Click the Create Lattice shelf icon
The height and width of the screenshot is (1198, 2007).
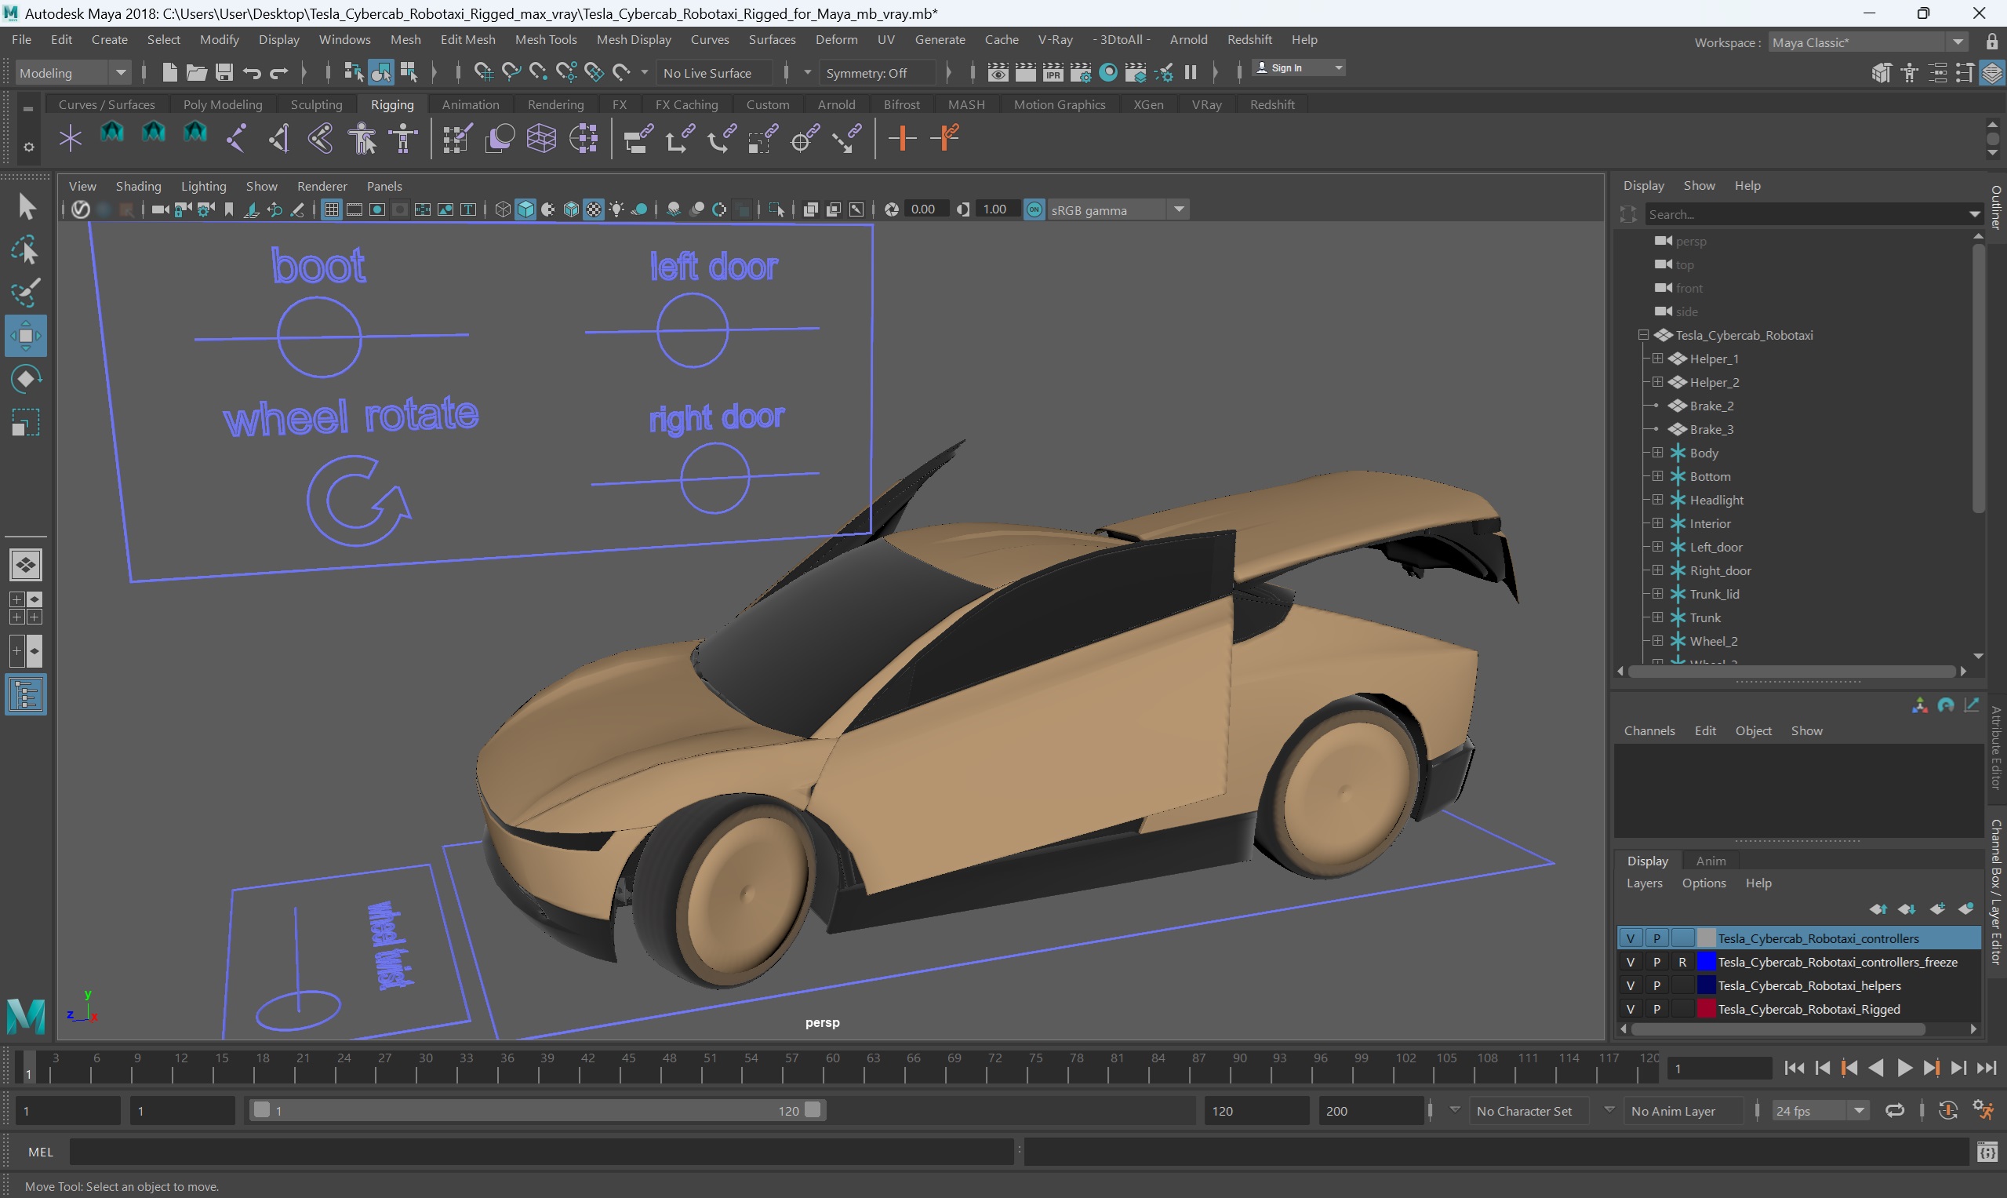tap(541, 138)
